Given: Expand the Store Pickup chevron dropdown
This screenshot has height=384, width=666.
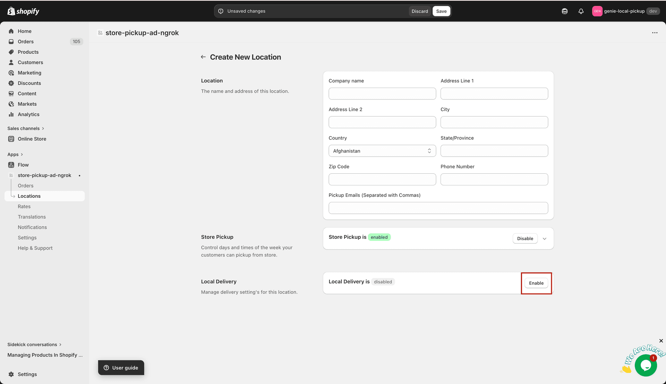Looking at the screenshot, I should 544,238.
